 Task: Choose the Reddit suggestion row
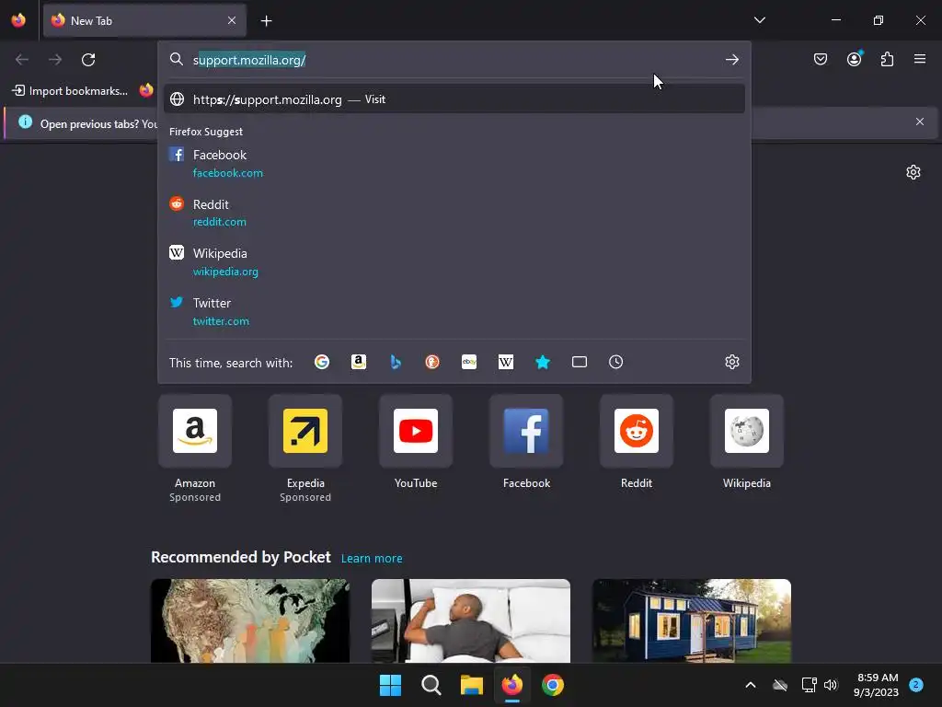[x=454, y=213]
